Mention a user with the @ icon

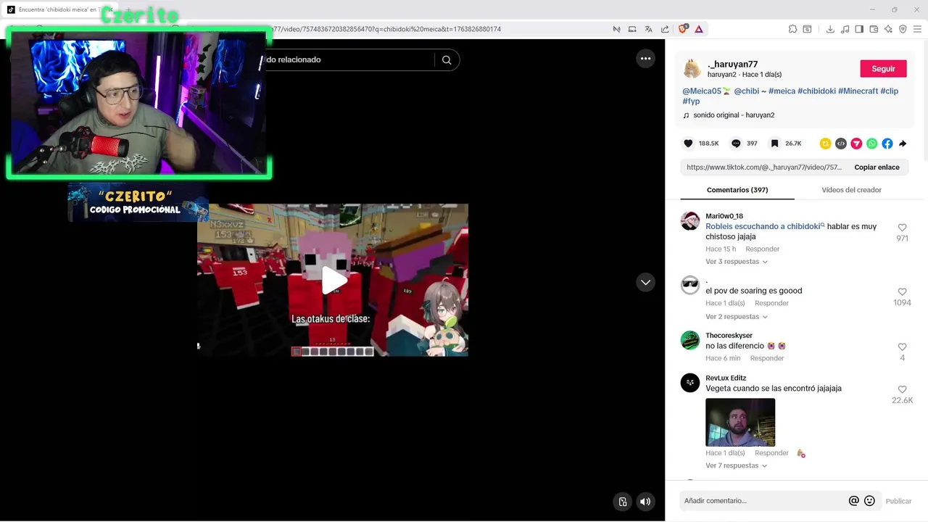[853, 501]
